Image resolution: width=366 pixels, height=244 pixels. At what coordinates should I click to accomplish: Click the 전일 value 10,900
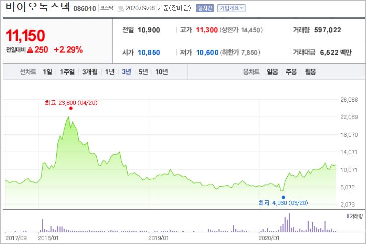point(149,30)
